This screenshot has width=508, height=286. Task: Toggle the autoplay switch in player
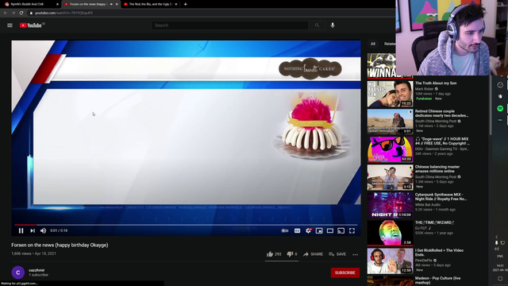[x=285, y=230]
